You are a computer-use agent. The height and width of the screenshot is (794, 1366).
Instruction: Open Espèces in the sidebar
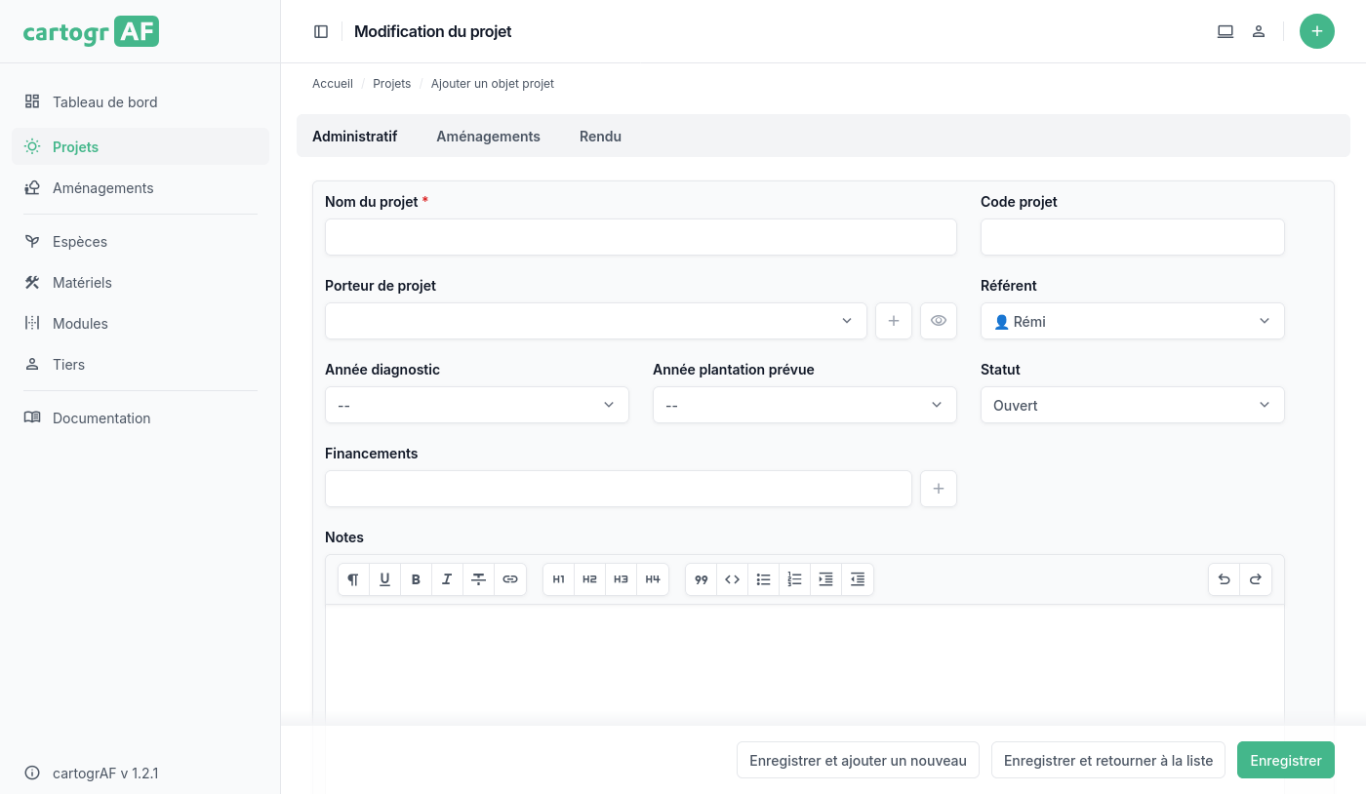[80, 242]
